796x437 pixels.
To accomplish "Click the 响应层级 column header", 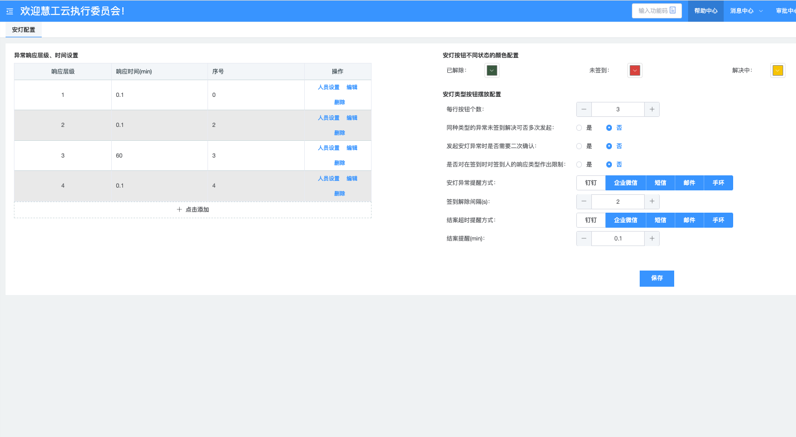I will tap(63, 72).
